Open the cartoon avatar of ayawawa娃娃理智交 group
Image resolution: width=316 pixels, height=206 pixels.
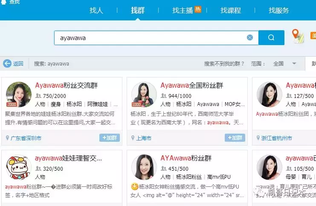coord(19,167)
